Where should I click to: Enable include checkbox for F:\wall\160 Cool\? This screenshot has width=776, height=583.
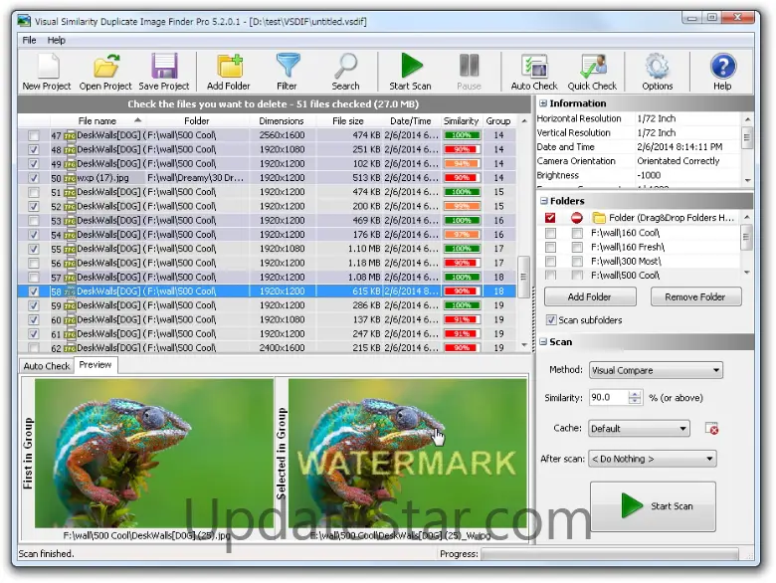click(x=550, y=233)
